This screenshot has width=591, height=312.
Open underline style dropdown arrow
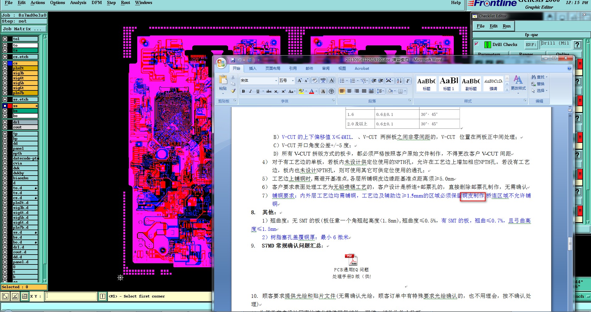pos(263,91)
